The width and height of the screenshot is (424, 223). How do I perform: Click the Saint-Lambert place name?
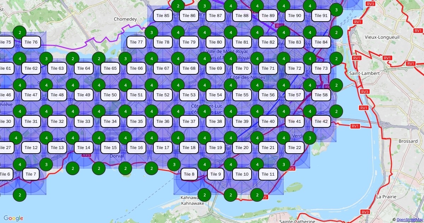(364, 73)
